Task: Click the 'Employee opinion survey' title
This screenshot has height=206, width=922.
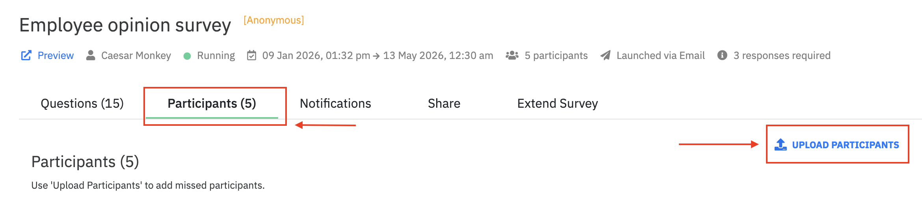Action: (x=125, y=25)
